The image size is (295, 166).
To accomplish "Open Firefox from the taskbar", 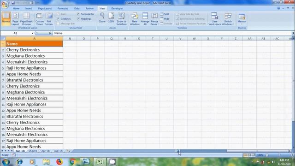I will point(59,162).
